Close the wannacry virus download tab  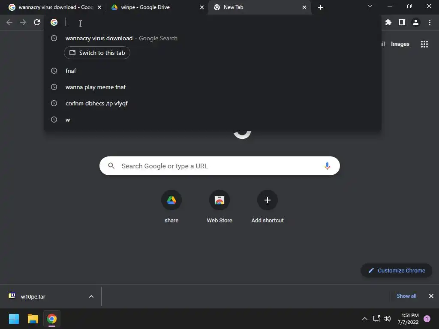coord(99,7)
